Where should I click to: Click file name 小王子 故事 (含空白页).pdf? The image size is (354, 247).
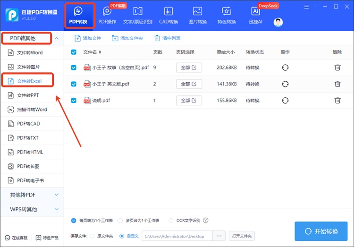tap(120, 68)
